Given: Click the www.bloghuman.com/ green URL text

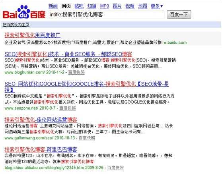Looking at the screenshot, I should [x=25, y=72].
